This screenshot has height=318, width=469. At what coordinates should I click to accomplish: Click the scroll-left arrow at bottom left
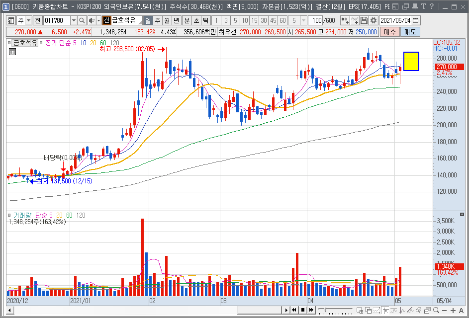pyautogui.click(x=10, y=310)
